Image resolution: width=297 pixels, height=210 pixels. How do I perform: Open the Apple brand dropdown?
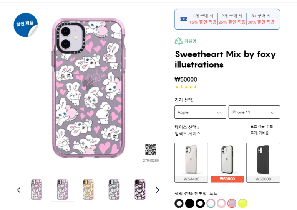[x=200, y=112]
